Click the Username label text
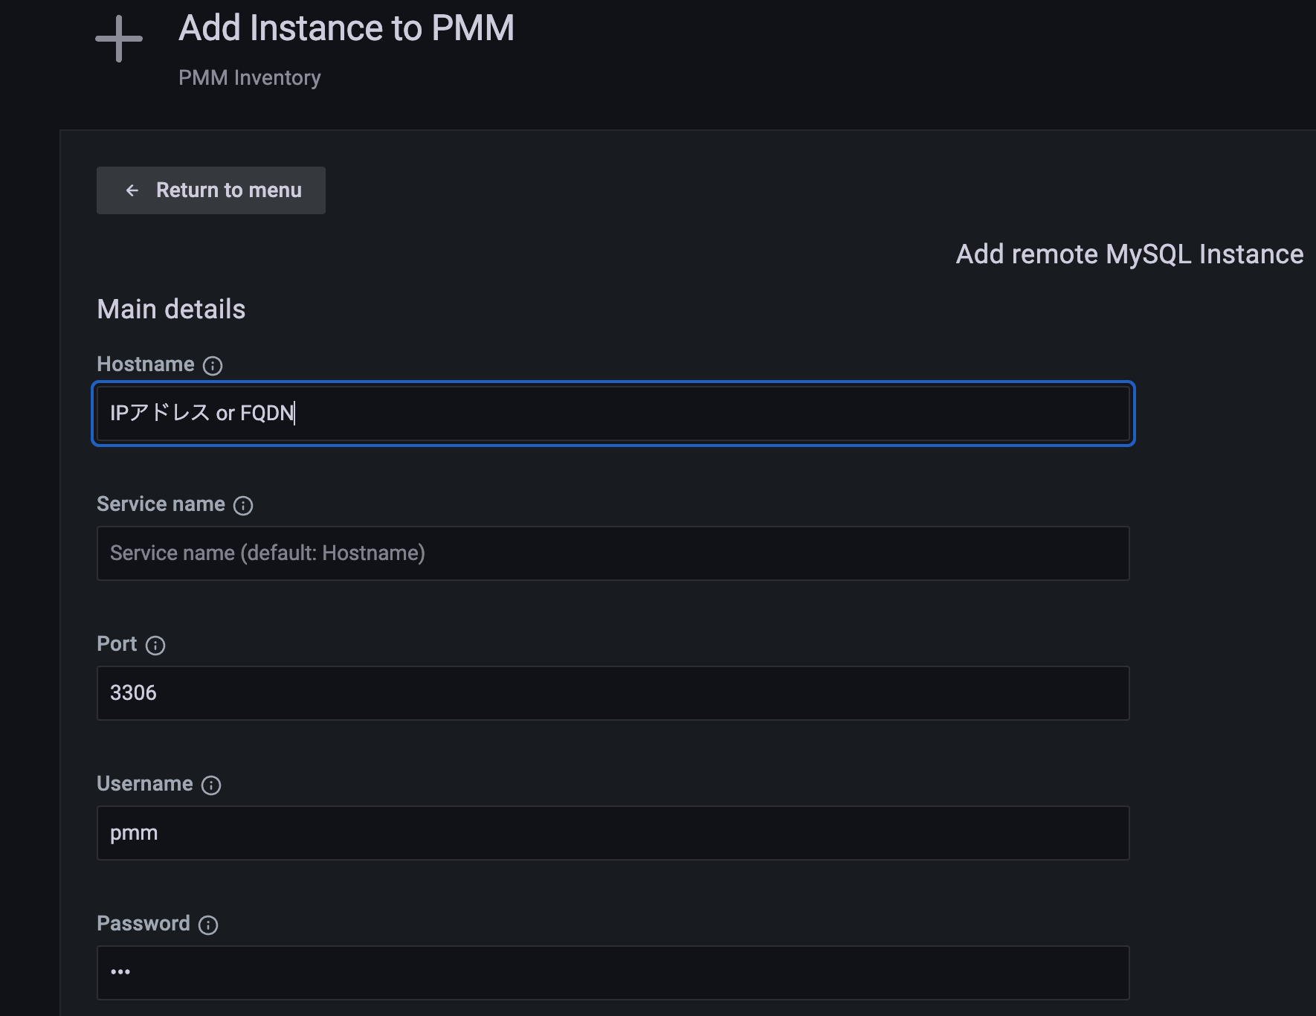The width and height of the screenshot is (1316, 1016). coord(145,783)
